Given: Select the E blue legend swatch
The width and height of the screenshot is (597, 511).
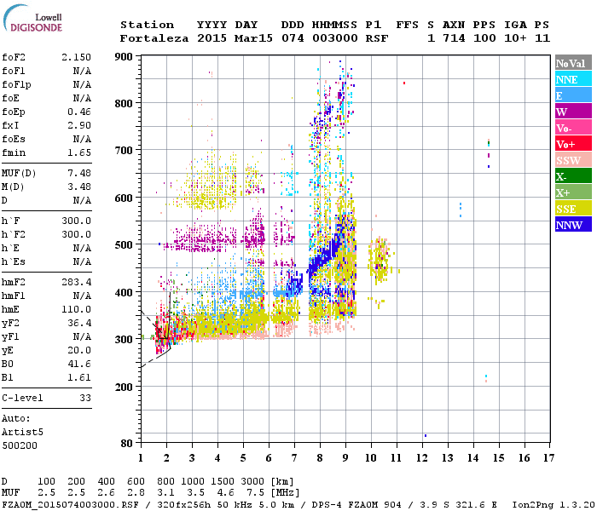Looking at the screenshot, I should point(573,95).
